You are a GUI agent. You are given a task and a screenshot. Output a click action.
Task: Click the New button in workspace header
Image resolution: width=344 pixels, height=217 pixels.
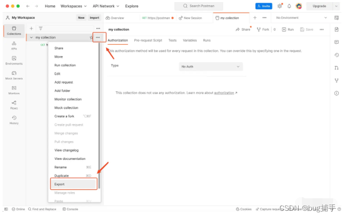pos(81,18)
